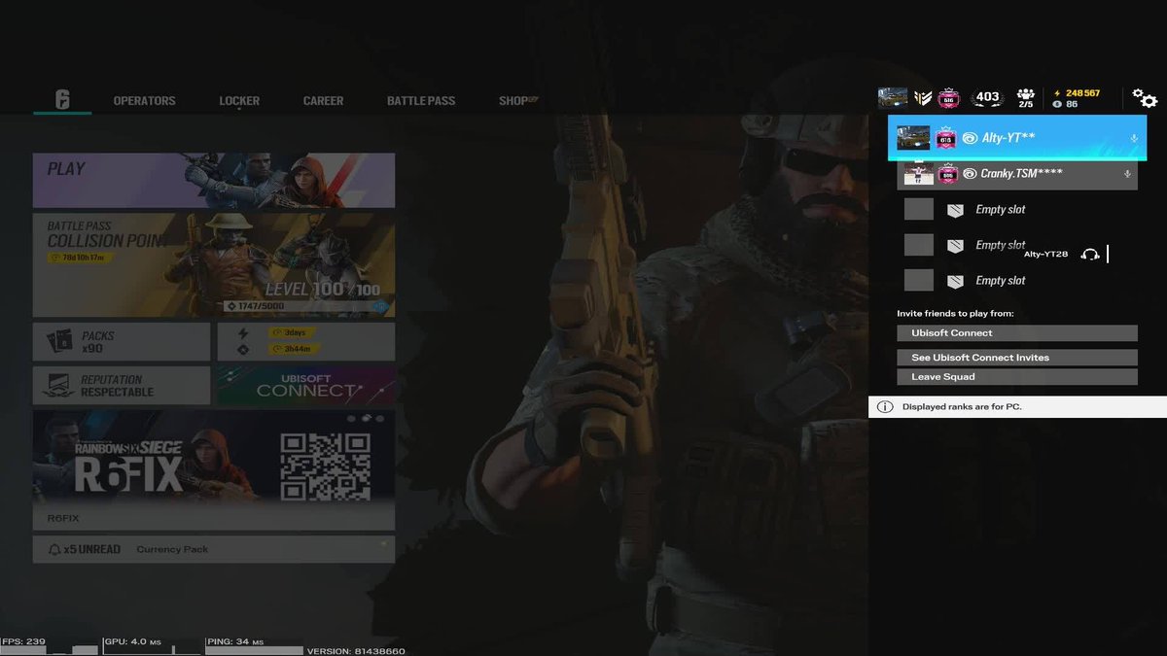This screenshot has height=656, width=1167.
Task: Click See Ubisoft Connect Invites
Action: point(1017,358)
